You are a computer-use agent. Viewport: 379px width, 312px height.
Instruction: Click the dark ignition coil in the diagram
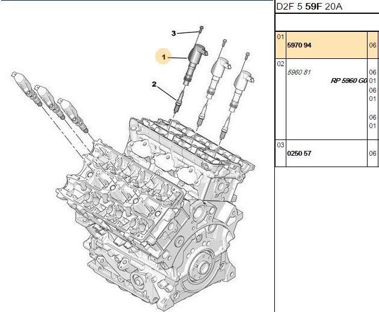(196, 64)
